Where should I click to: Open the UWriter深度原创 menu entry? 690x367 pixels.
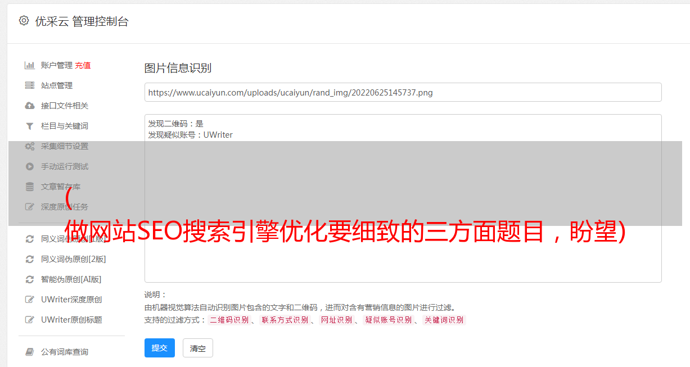pos(71,300)
